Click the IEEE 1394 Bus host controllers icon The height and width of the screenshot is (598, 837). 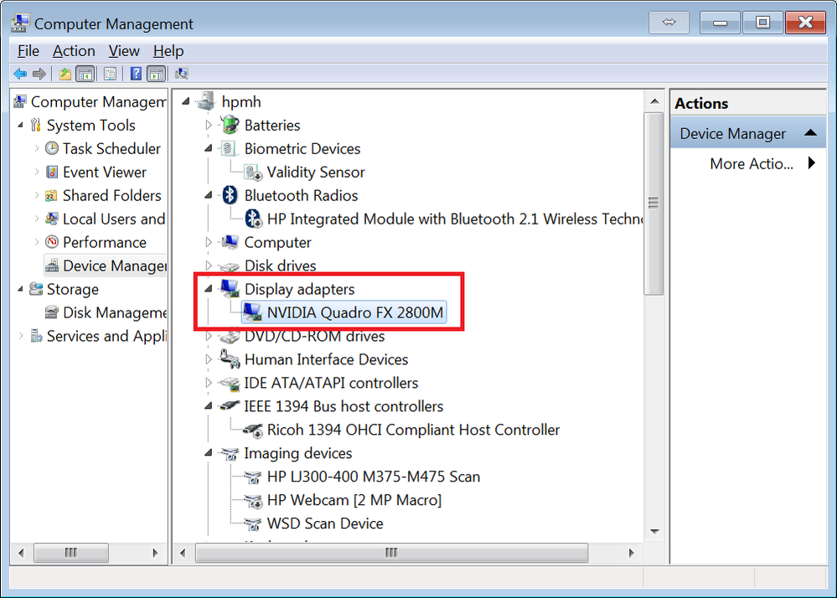230,406
